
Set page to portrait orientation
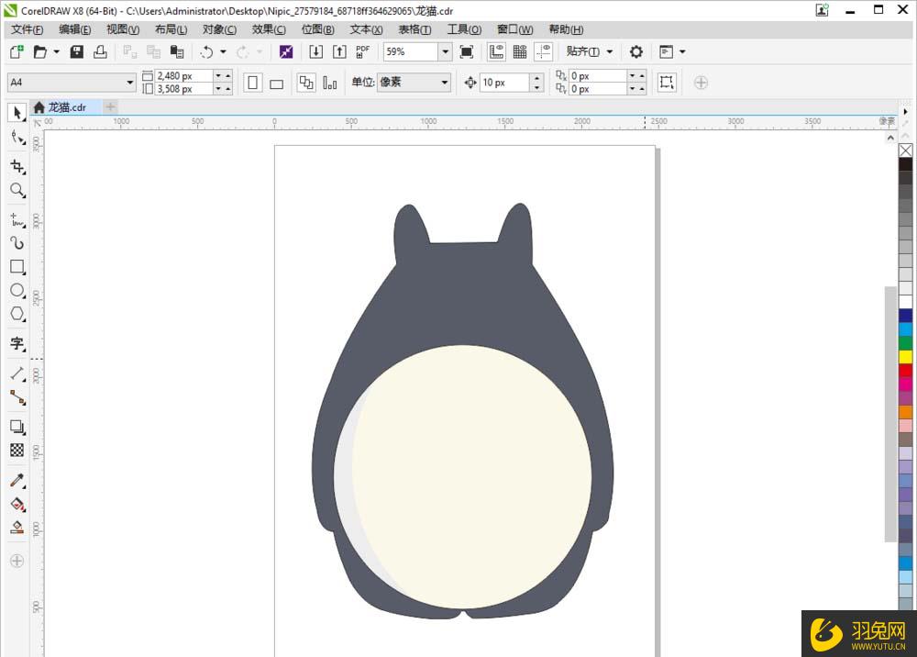[253, 83]
